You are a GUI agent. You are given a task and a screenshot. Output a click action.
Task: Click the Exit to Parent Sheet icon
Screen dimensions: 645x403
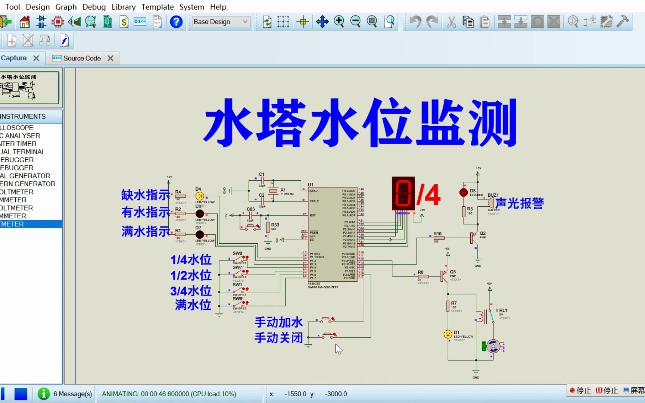tap(45, 40)
